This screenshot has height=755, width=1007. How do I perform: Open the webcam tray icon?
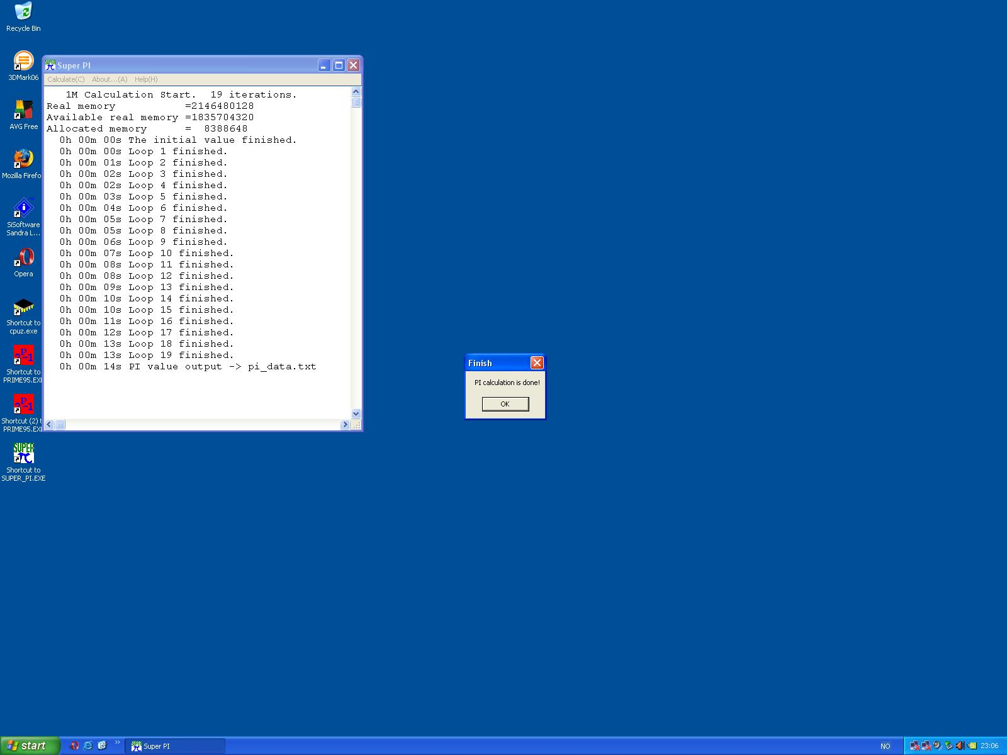[937, 746]
